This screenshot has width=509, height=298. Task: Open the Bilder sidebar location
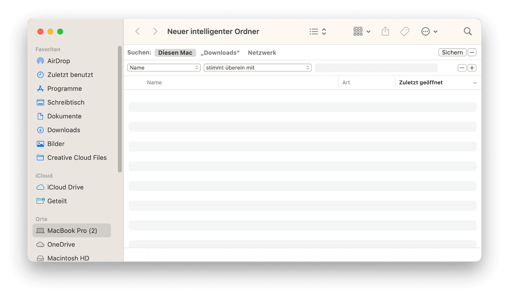[x=55, y=144]
